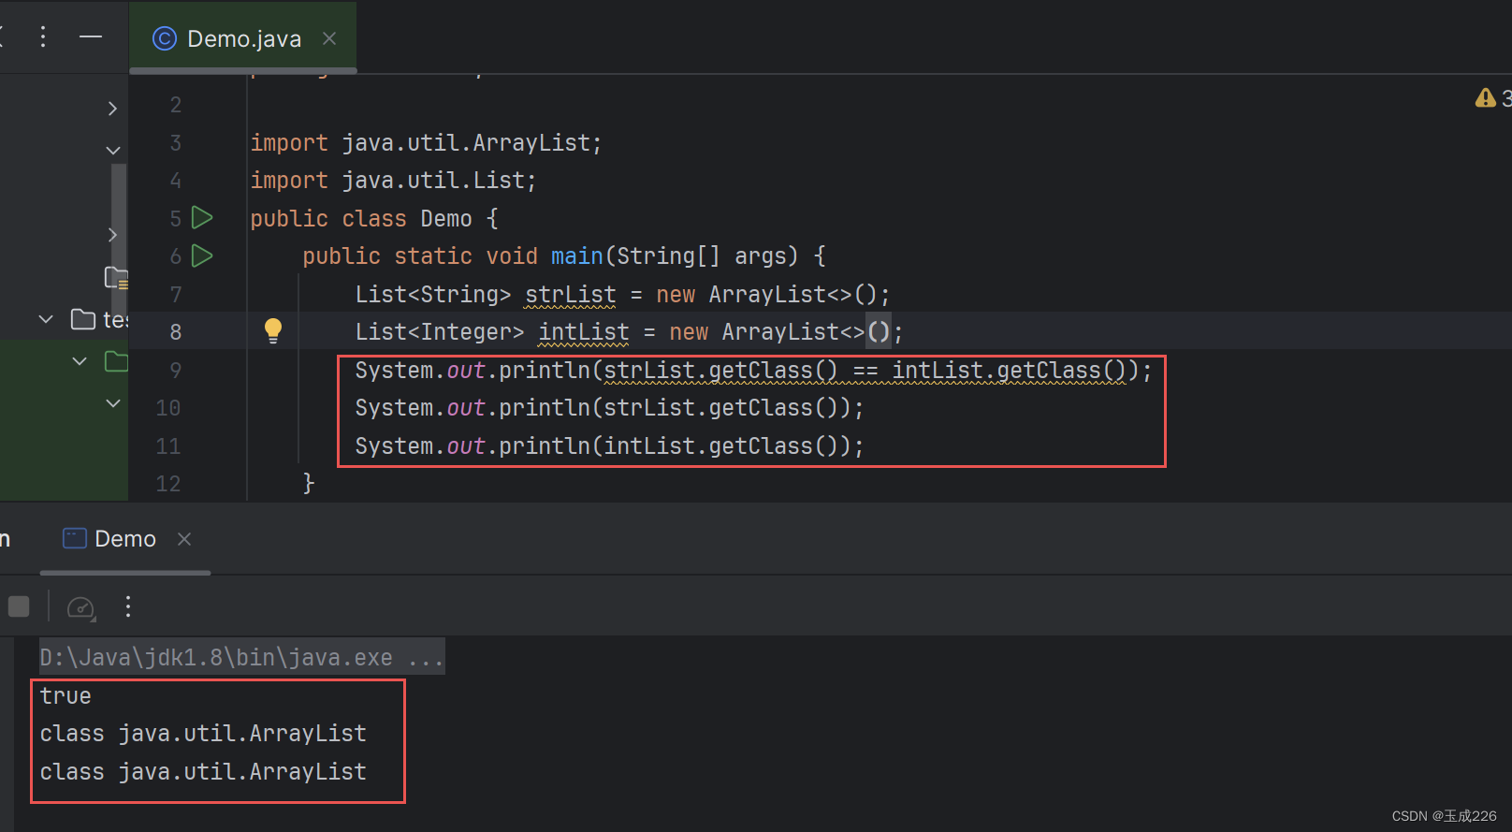Click the folder icon beside 'te' tree item

tap(83, 319)
